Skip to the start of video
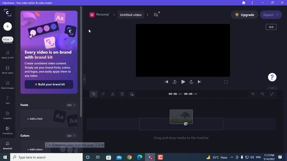The image size is (287, 161). [x=166, y=82]
